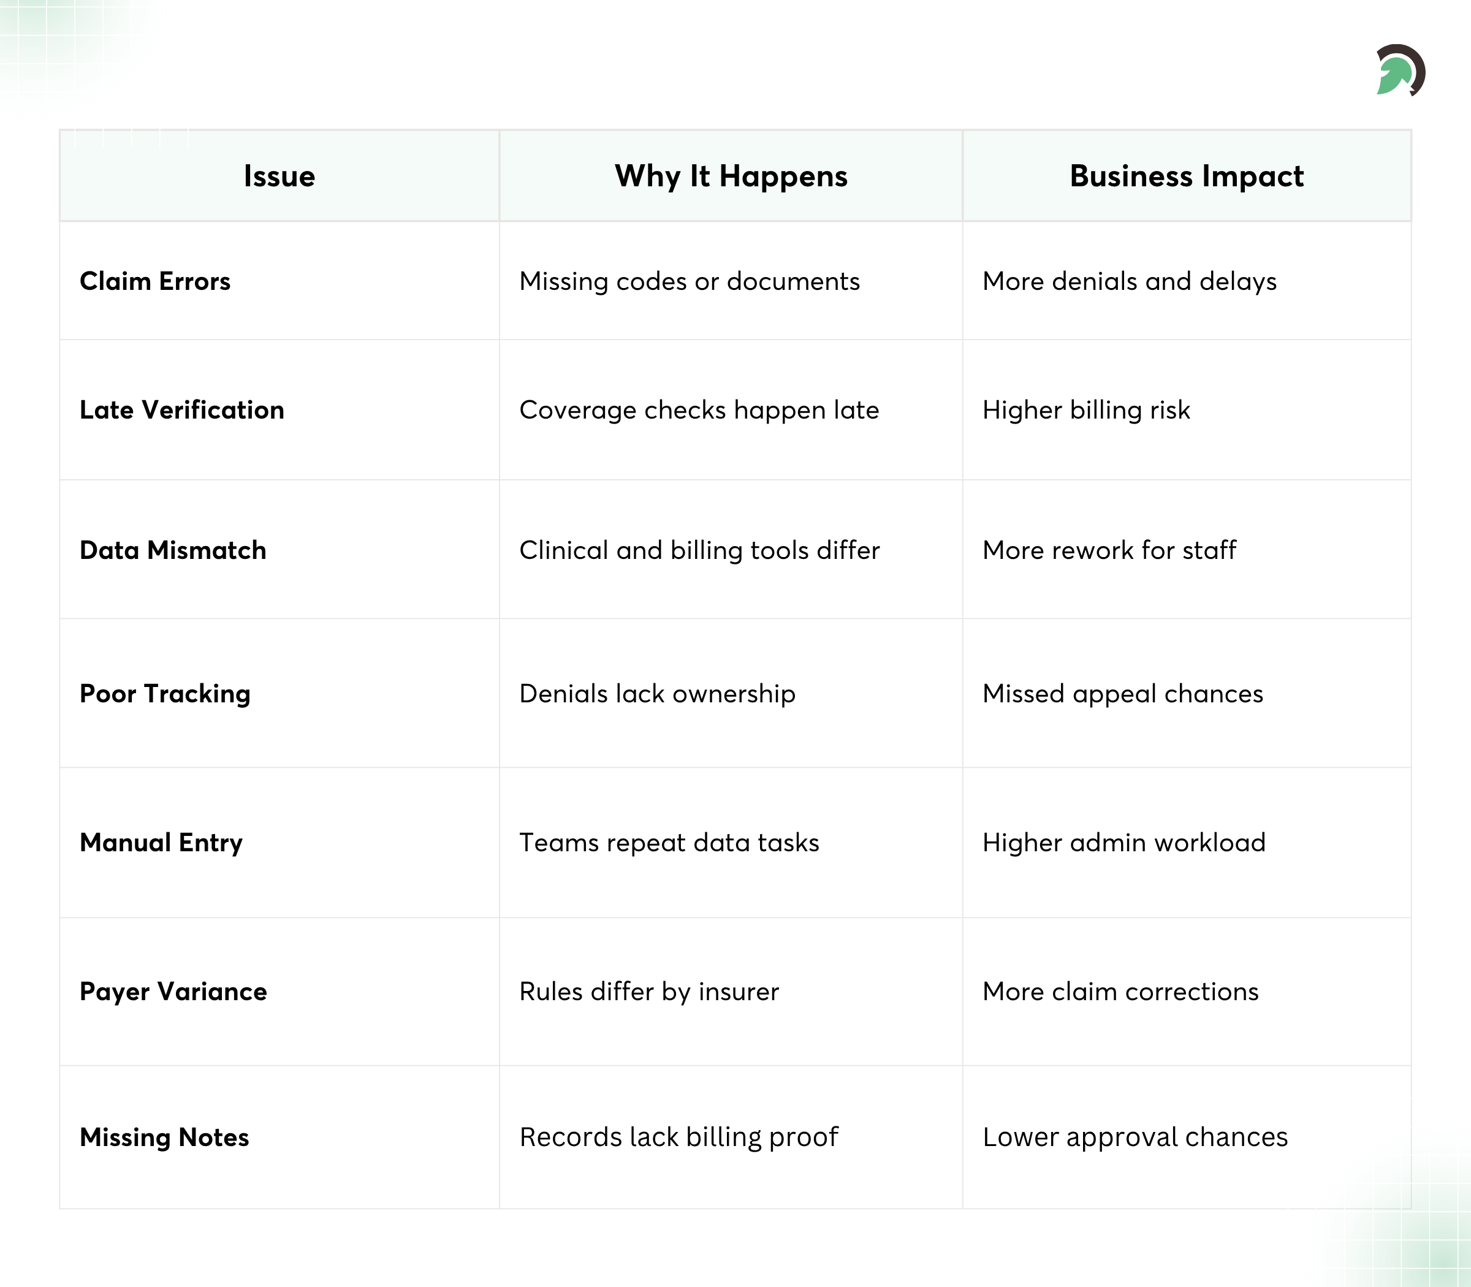Image resolution: width=1471 pixels, height=1287 pixels.
Task: Click 'More denials and delays' text
Action: pos(1129,281)
